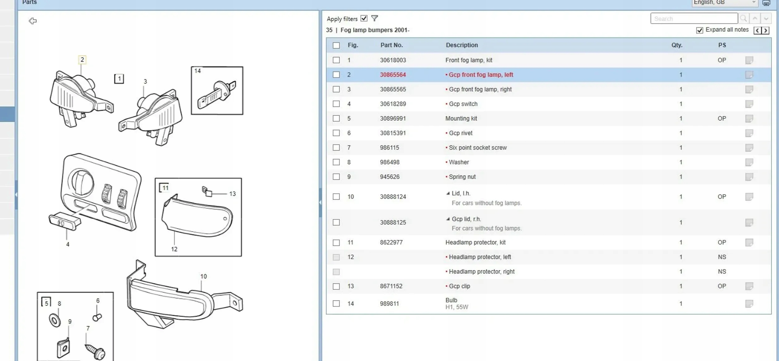
Task: Collapse the note under Lid, l.h.
Action: click(448, 194)
